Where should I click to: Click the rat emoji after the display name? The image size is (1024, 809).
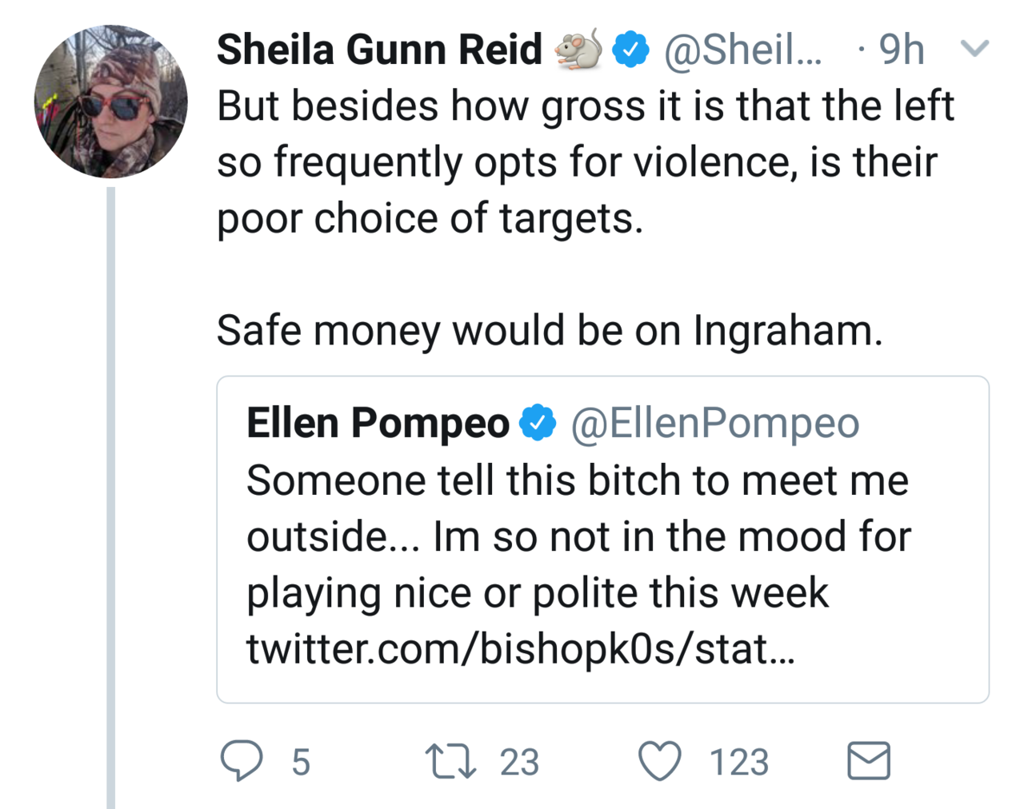[578, 50]
